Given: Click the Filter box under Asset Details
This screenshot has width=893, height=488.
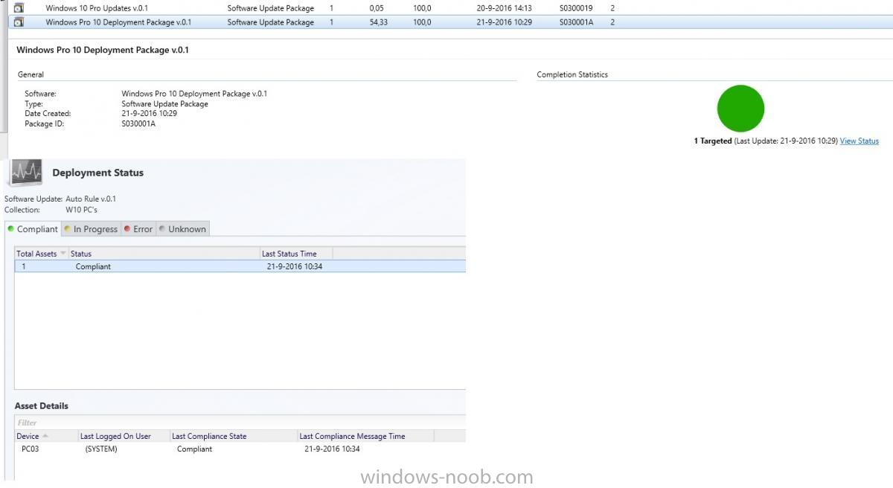Looking at the screenshot, I should click(240, 423).
